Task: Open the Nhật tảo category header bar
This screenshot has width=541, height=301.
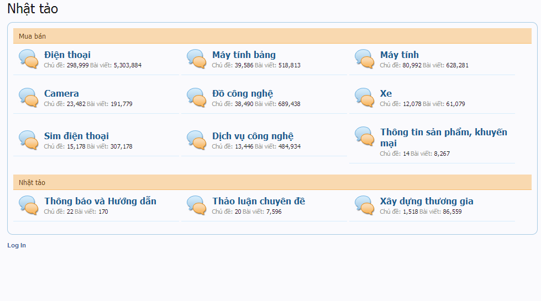Action: pos(32,182)
